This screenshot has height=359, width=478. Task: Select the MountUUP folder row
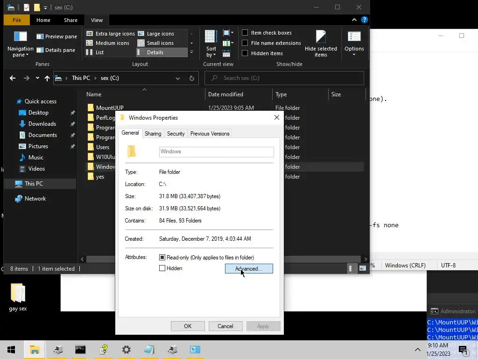225,108
